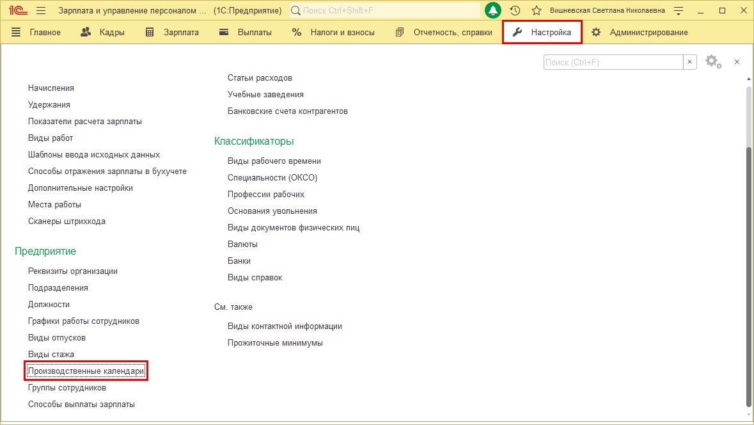Open navigation settings gear icon
Image resolution: width=754 pixels, height=425 pixels.
click(x=713, y=61)
